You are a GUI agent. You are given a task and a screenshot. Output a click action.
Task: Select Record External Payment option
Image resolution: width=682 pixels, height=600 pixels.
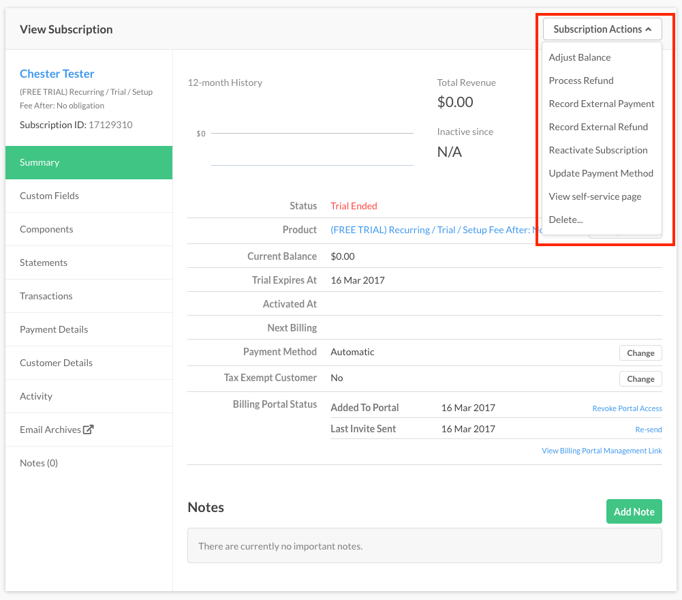602,104
